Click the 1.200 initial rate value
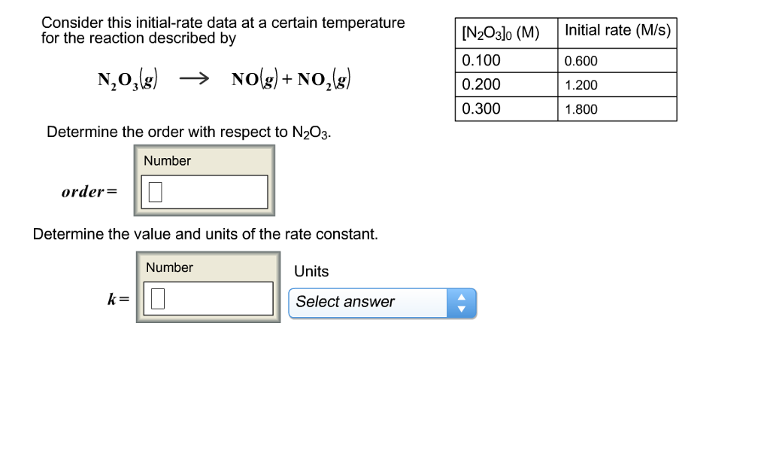Screen dimensions: 770x454 (x=581, y=85)
